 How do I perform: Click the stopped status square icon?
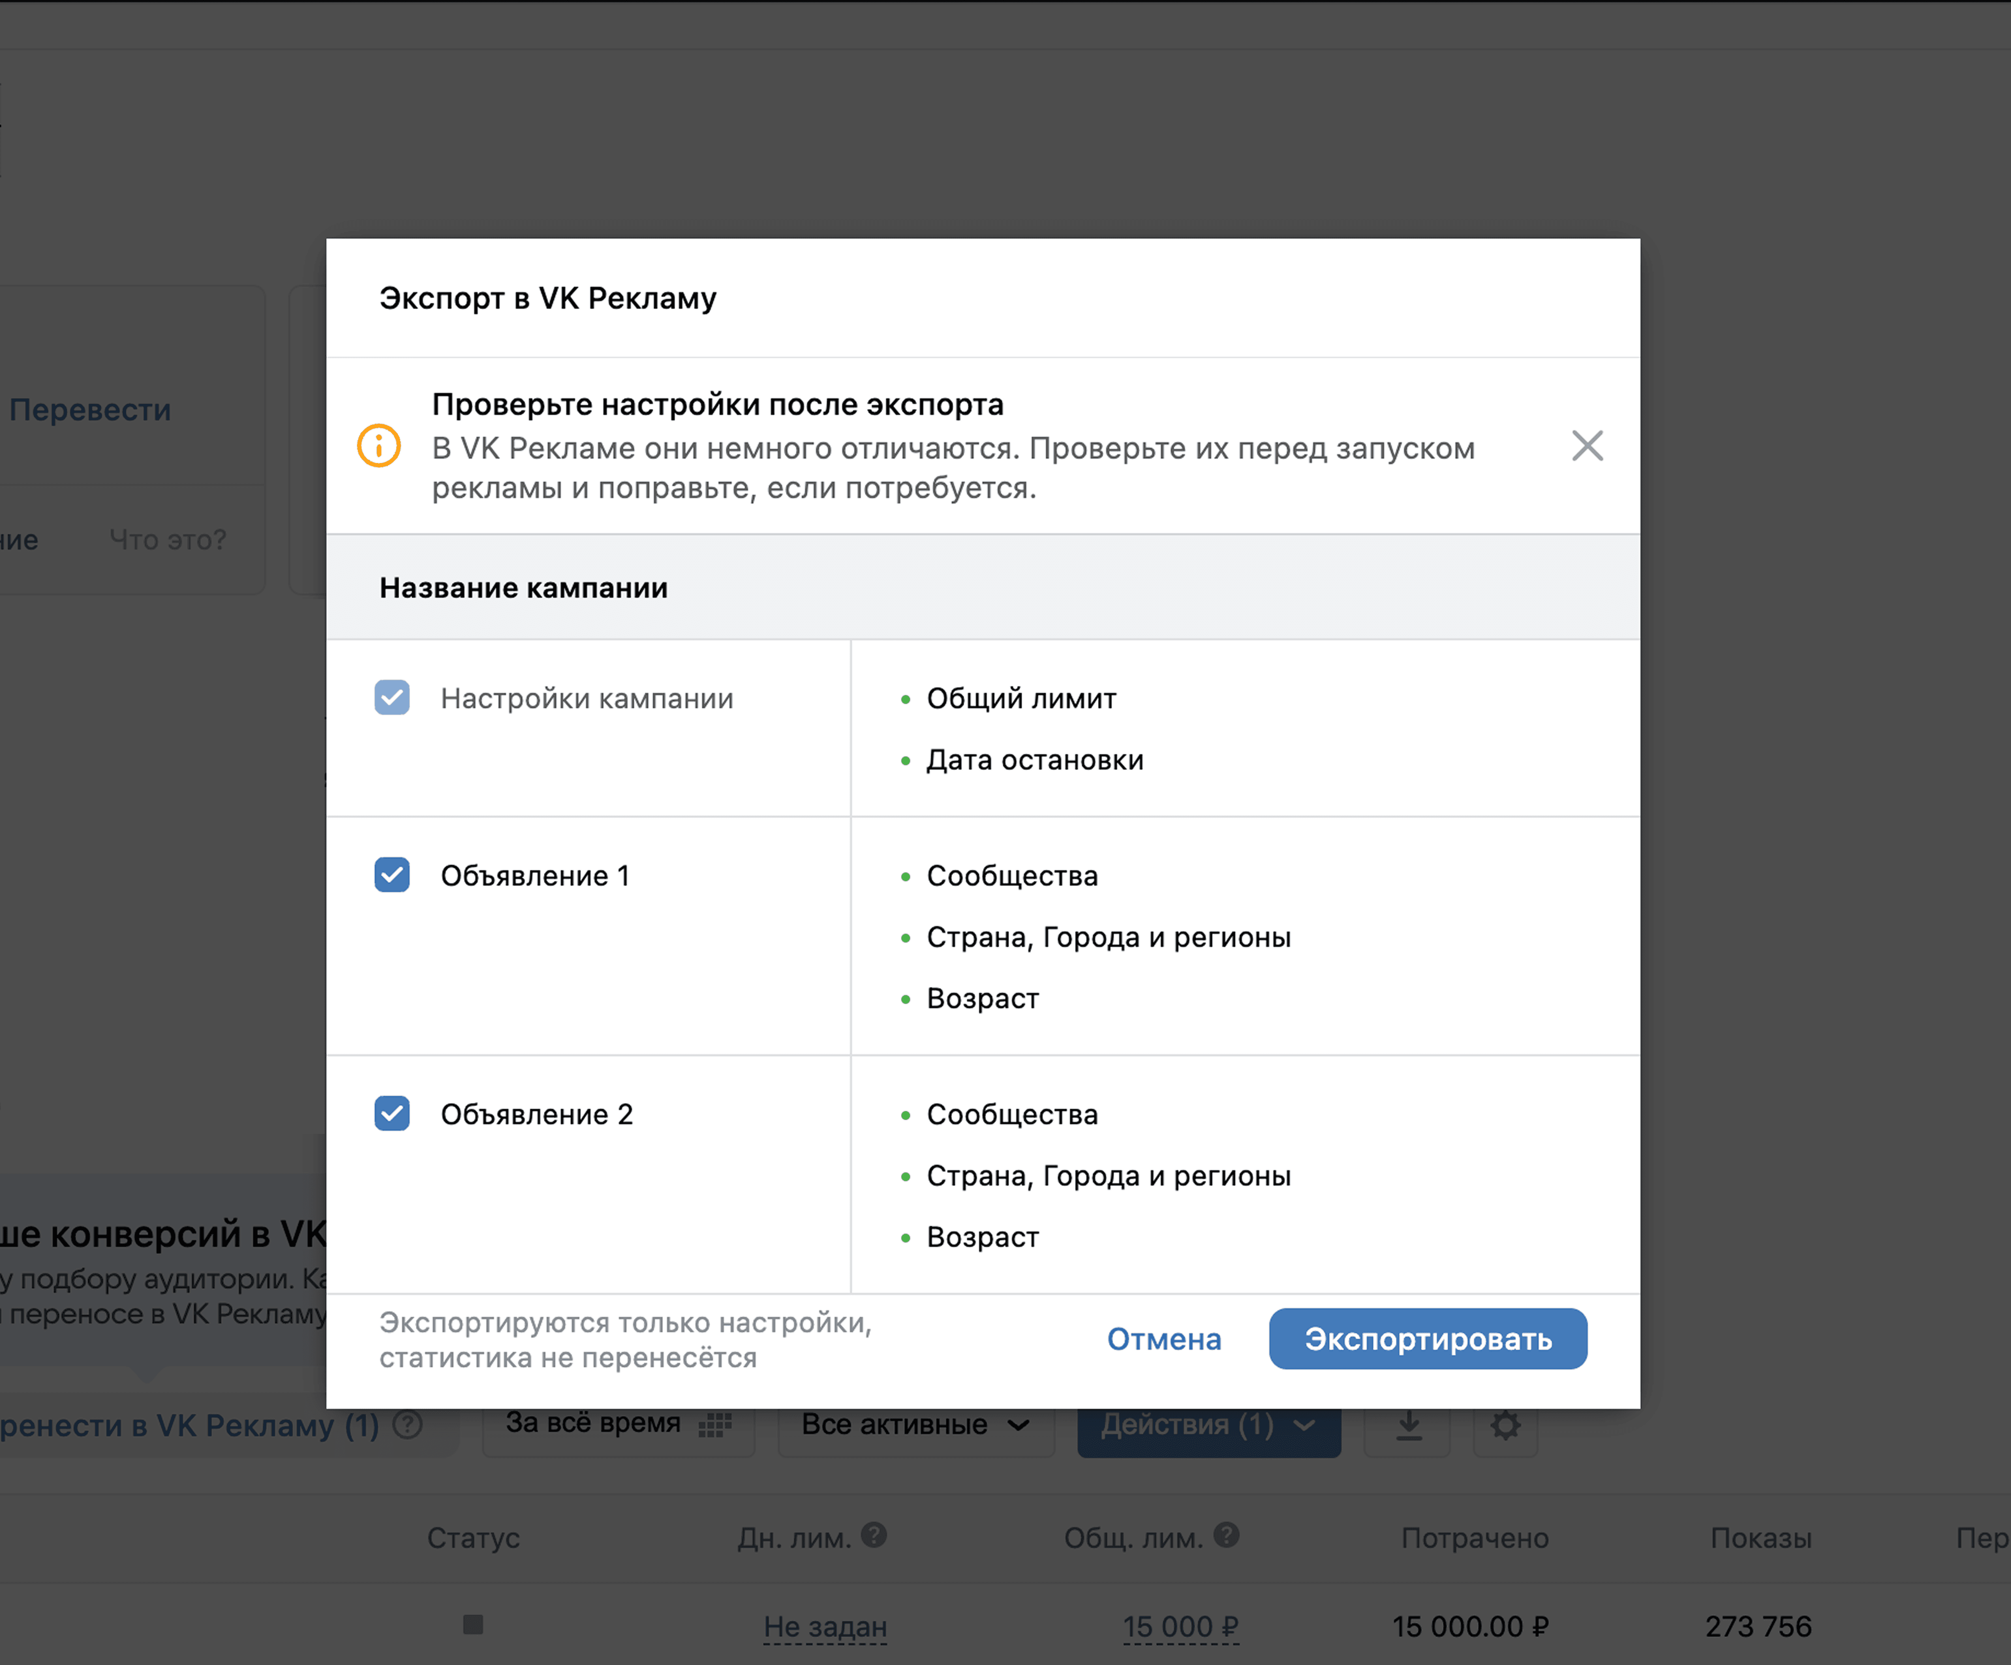pos(473,1625)
